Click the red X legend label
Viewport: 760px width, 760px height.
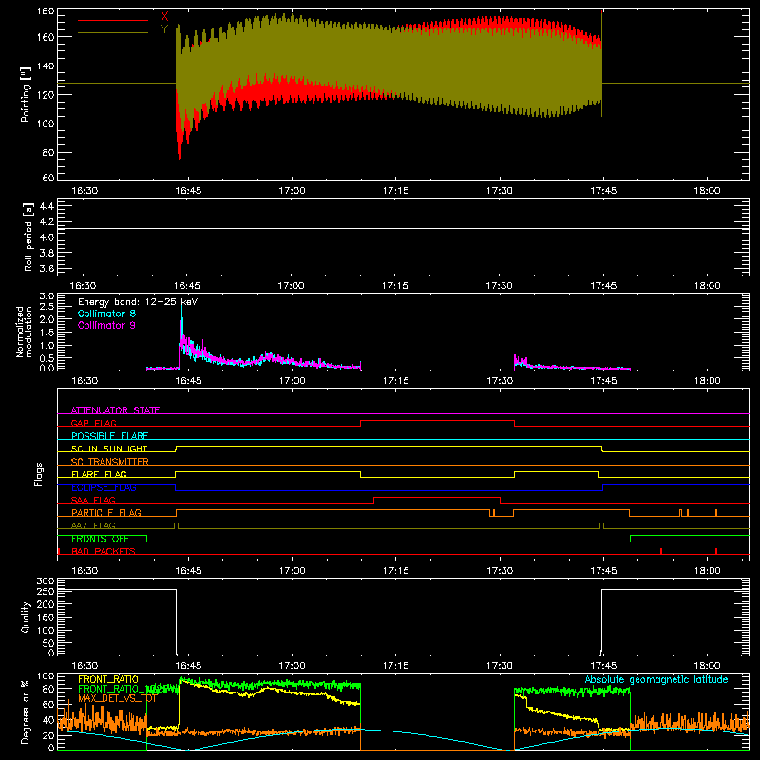pos(164,17)
